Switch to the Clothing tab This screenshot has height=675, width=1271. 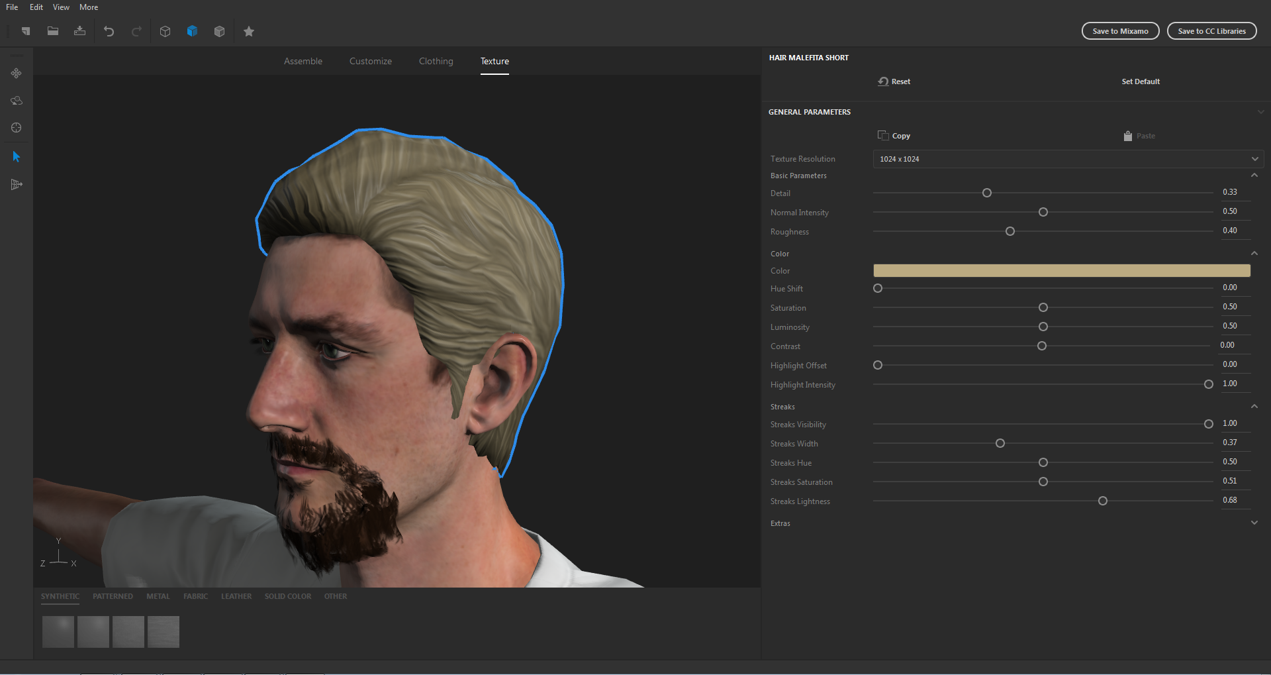pyautogui.click(x=436, y=61)
